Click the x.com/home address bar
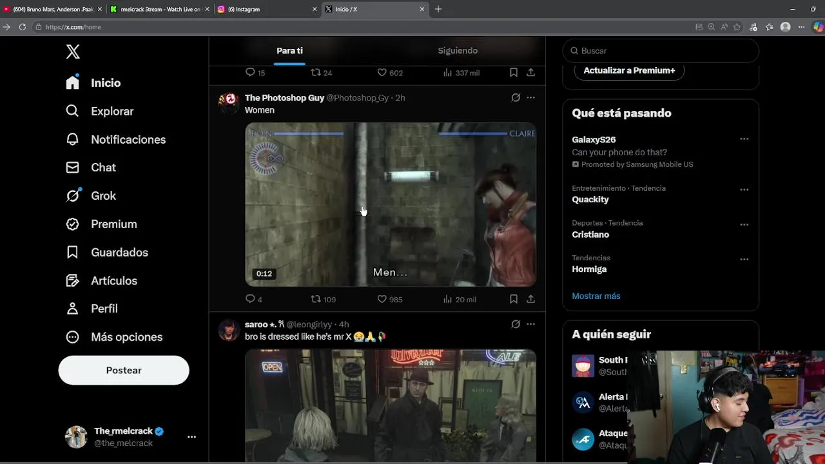This screenshot has width=825, height=464. 361,27
